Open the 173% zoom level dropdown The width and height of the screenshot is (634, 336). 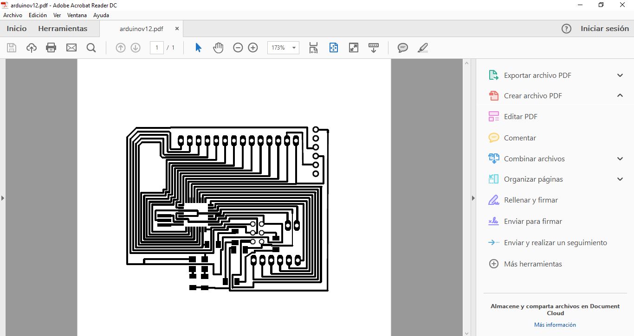(294, 47)
